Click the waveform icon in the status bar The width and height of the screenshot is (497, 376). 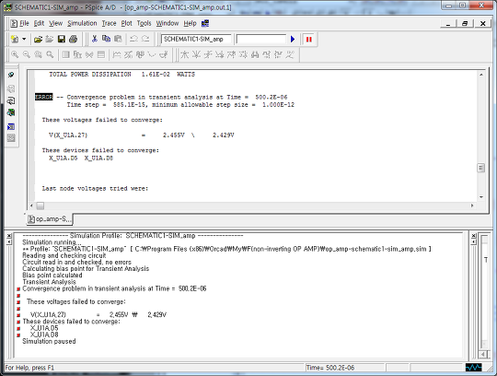coord(474,368)
